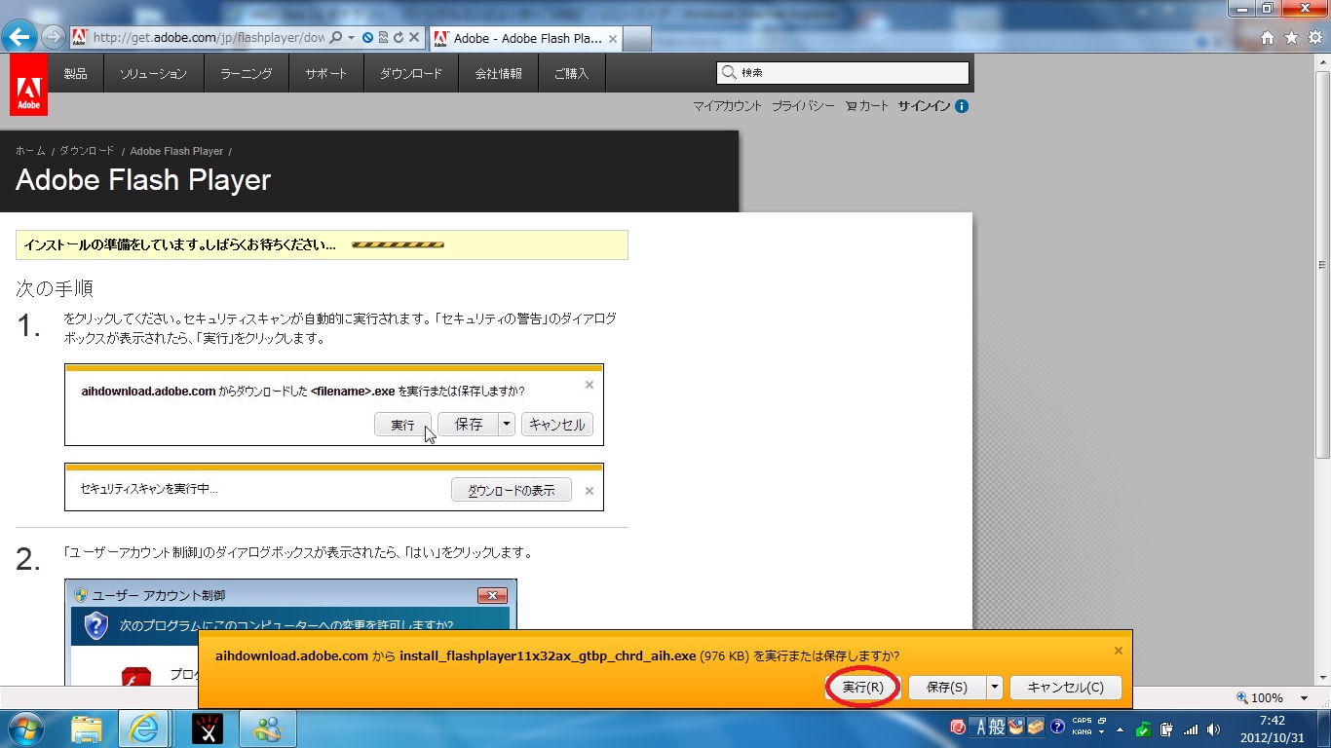Click the red IME icon on language bar

click(958, 727)
